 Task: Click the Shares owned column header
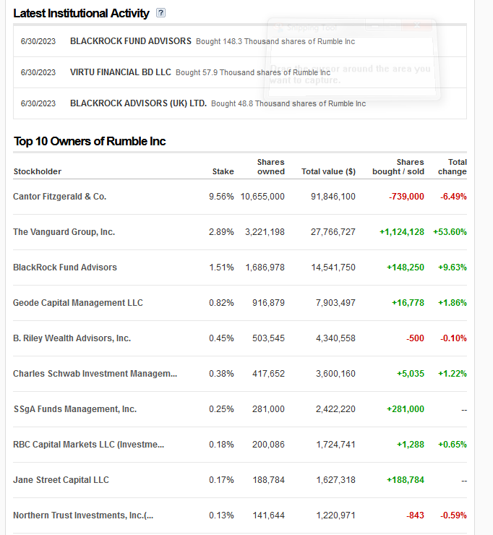[271, 167]
